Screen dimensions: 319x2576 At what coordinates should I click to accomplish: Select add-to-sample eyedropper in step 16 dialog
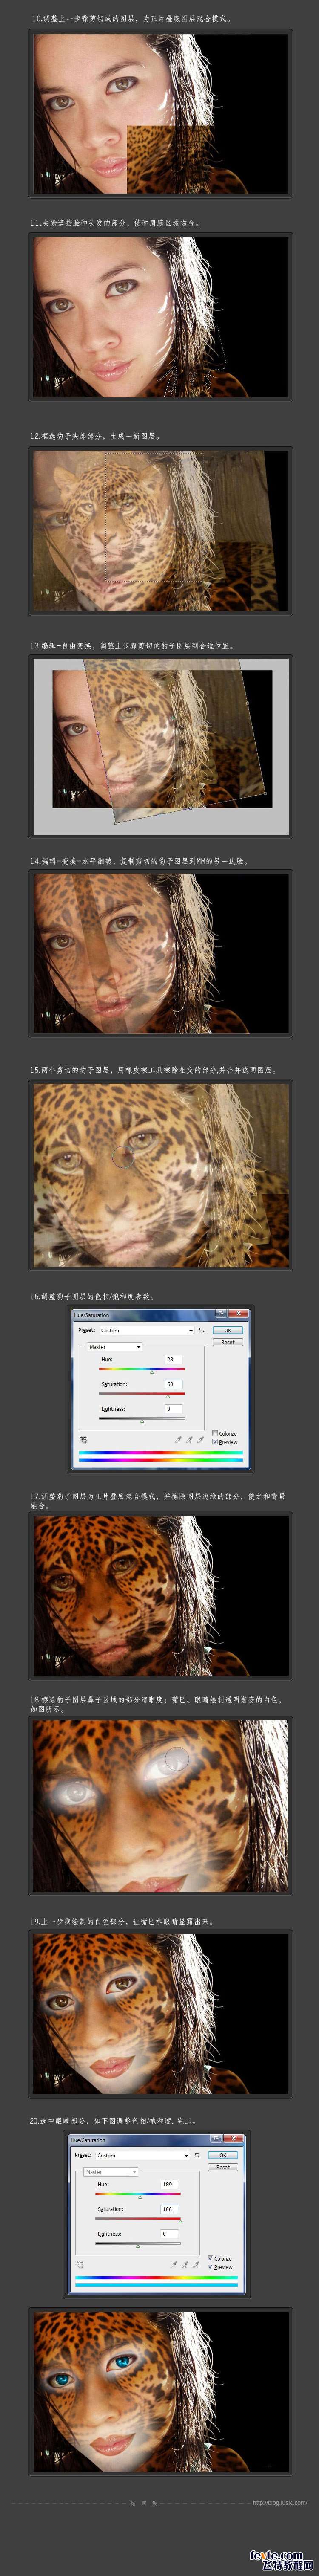tap(189, 1440)
